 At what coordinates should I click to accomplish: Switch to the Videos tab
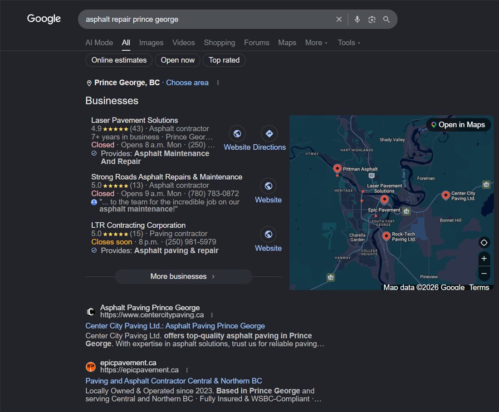click(x=184, y=43)
